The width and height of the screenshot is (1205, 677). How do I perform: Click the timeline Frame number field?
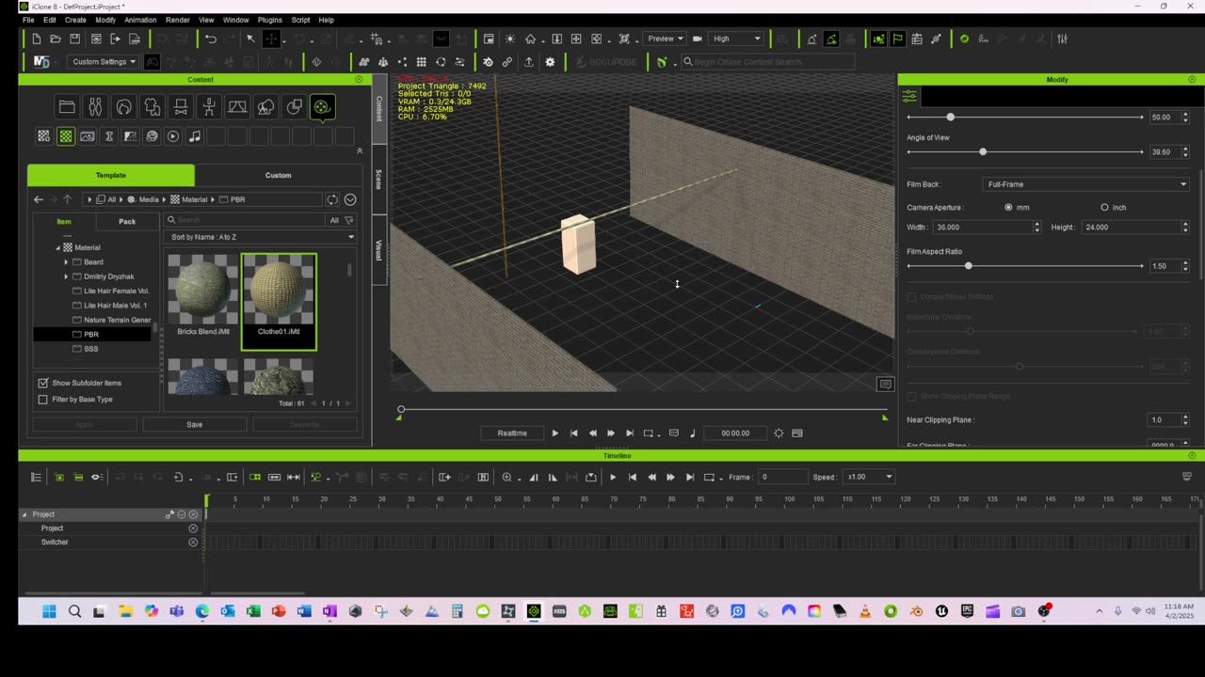[783, 477]
